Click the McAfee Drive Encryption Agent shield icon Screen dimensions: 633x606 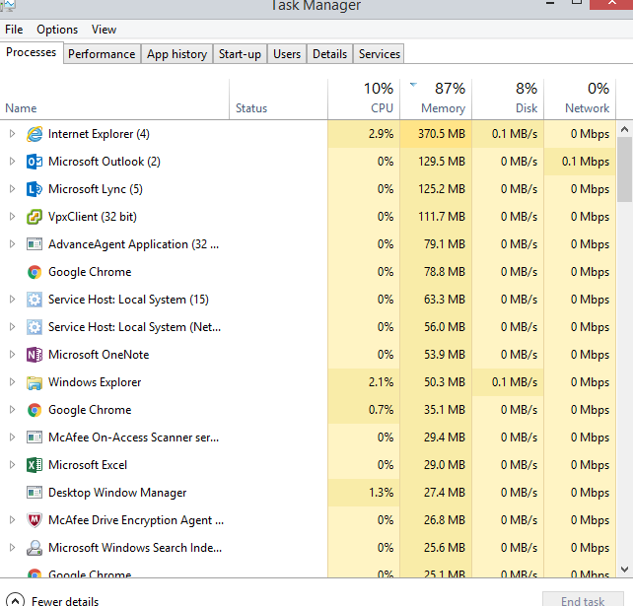click(x=35, y=520)
